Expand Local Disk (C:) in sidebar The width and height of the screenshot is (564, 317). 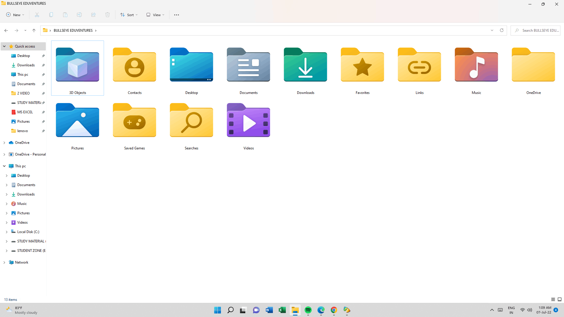[6, 232]
